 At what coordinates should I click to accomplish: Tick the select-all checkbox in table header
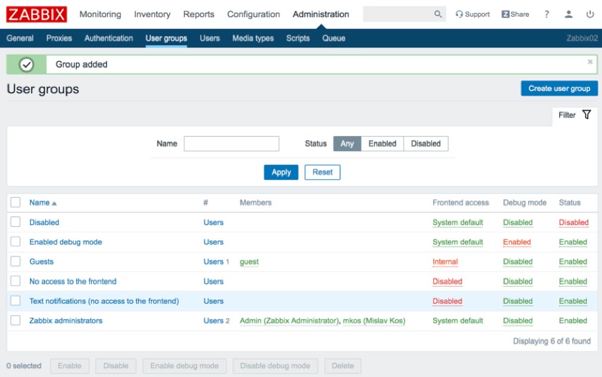15,202
